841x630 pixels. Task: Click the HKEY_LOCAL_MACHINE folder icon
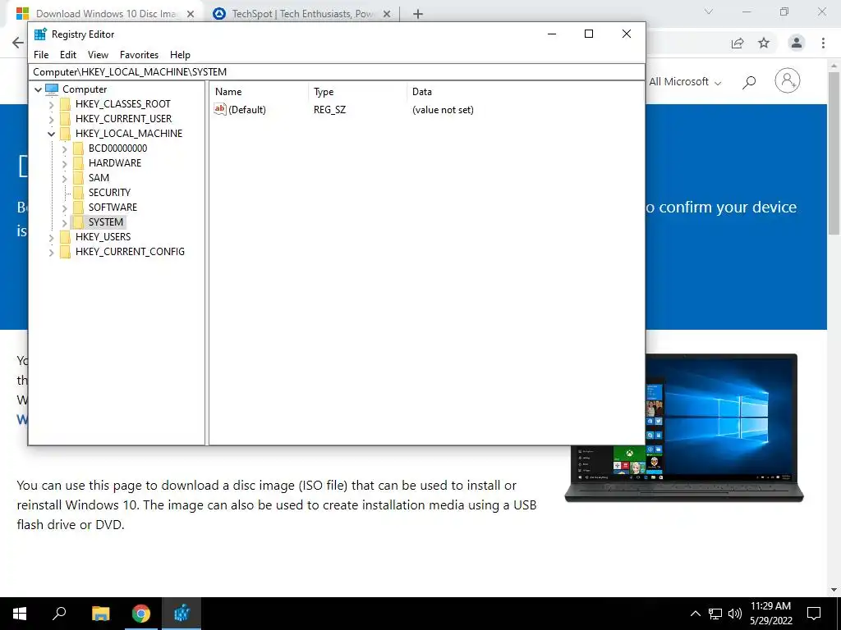(x=65, y=134)
